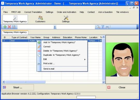The height and width of the screenshot is (100, 140).
Task: Click the green plus Add record toolbar icon
Action: (x=5, y=27)
